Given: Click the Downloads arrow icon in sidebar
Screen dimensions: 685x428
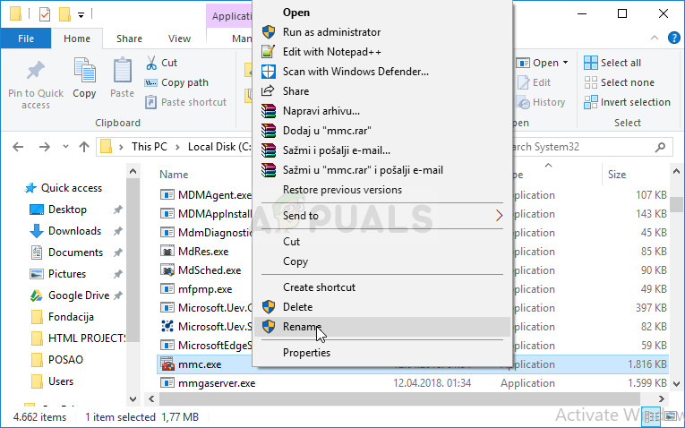Looking at the screenshot, I should [36, 231].
